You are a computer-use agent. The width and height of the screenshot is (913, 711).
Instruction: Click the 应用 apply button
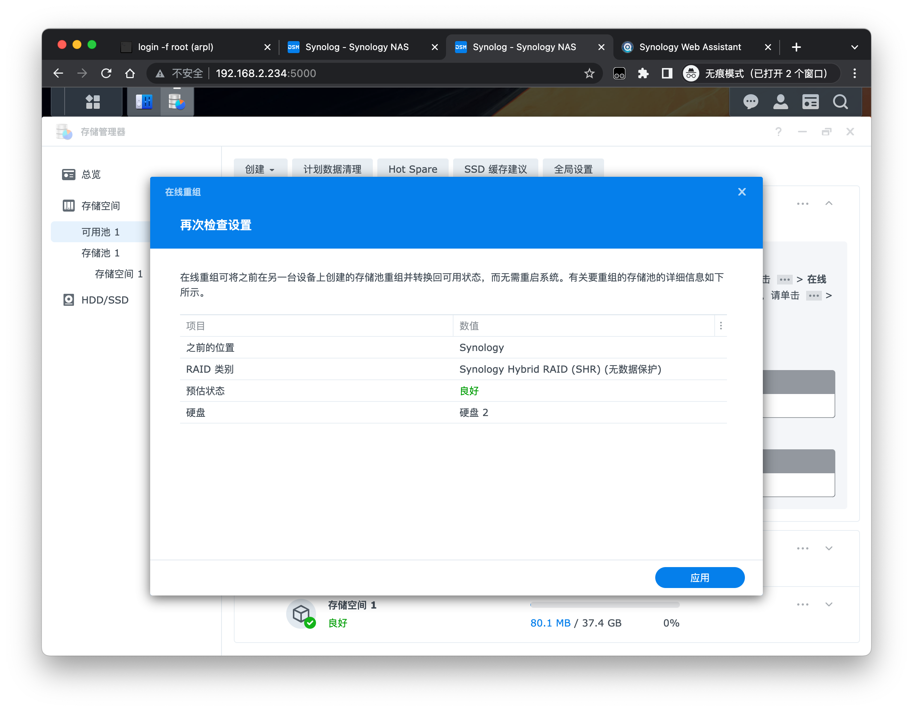click(699, 578)
